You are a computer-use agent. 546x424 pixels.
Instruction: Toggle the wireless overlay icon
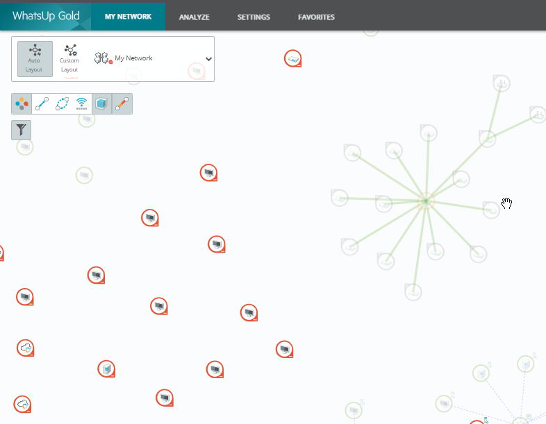[x=82, y=104]
